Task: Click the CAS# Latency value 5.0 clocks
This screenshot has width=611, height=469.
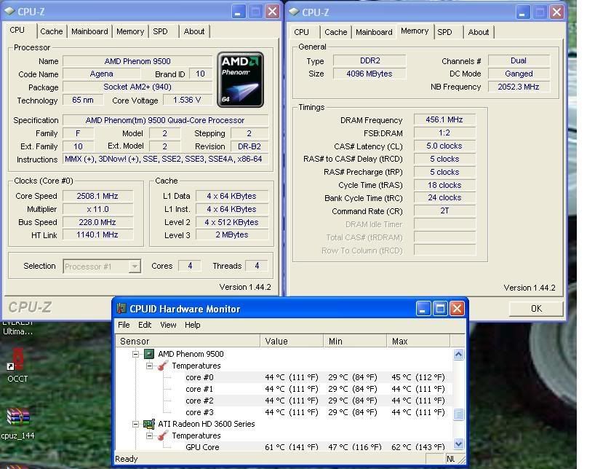Action: tap(444, 146)
